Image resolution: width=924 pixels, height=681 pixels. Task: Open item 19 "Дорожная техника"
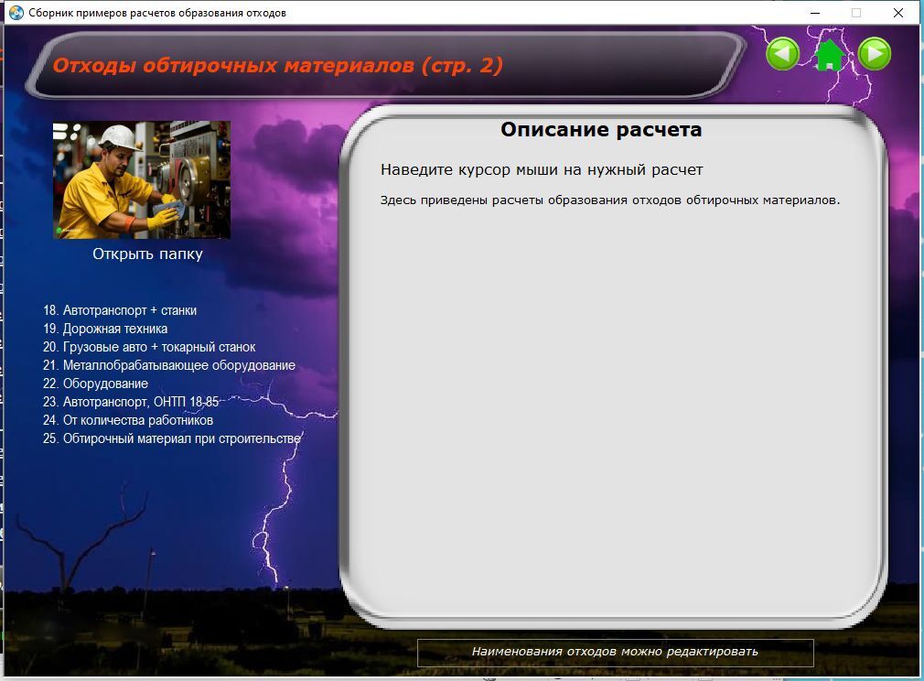click(x=105, y=329)
